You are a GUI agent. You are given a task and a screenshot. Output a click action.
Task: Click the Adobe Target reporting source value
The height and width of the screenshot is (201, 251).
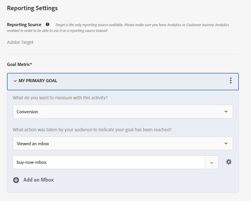coord(20,42)
